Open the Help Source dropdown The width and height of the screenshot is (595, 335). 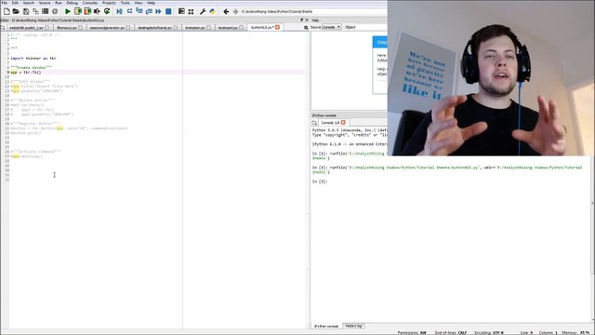point(331,27)
